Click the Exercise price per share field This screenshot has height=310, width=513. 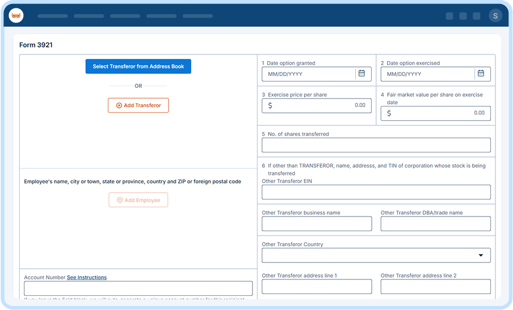click(x=317, y=105)
